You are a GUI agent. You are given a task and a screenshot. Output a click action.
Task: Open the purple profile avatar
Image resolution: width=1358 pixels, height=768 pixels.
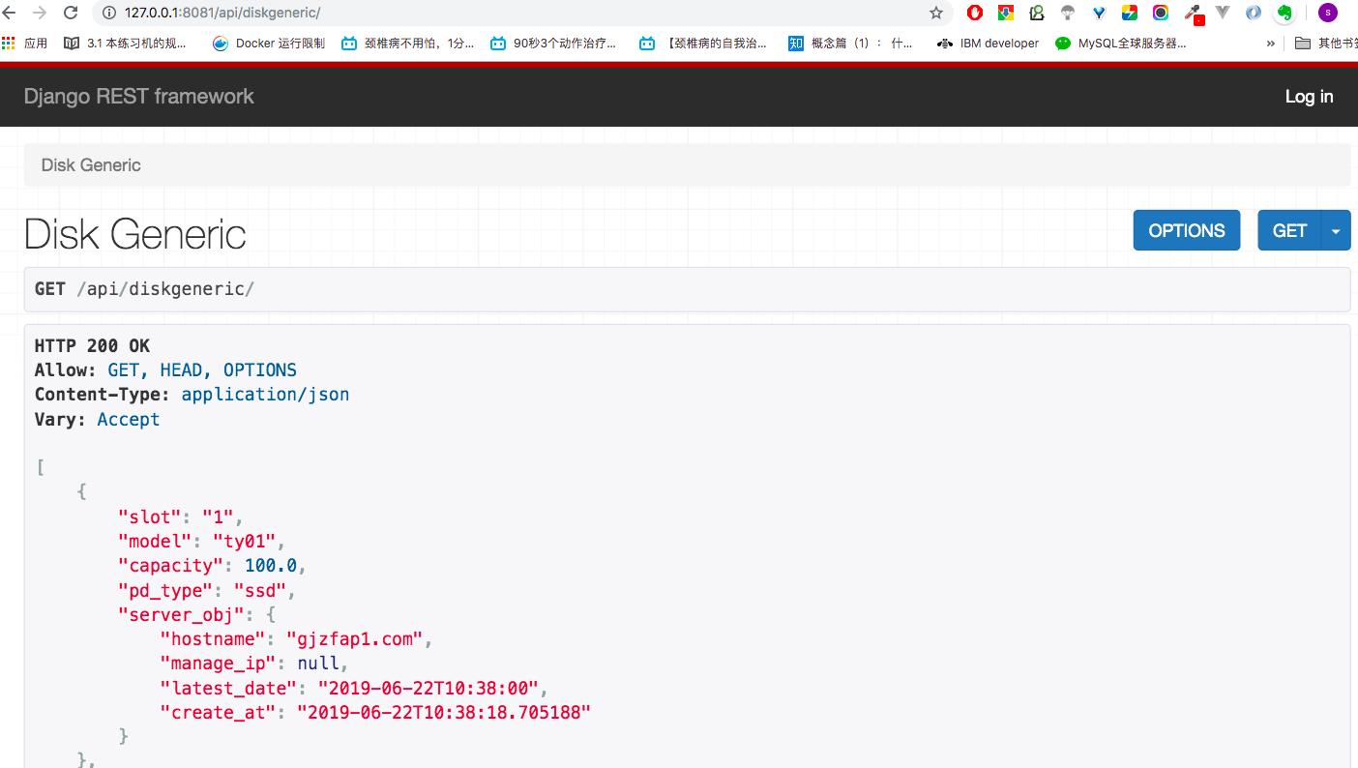pyautogui.click(x=1328, y=13)
